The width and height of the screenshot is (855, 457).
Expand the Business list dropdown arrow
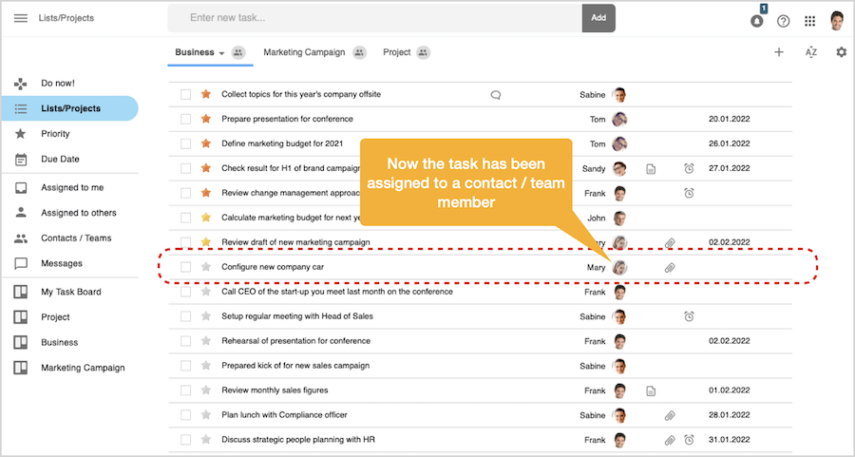tap(221, 53)
